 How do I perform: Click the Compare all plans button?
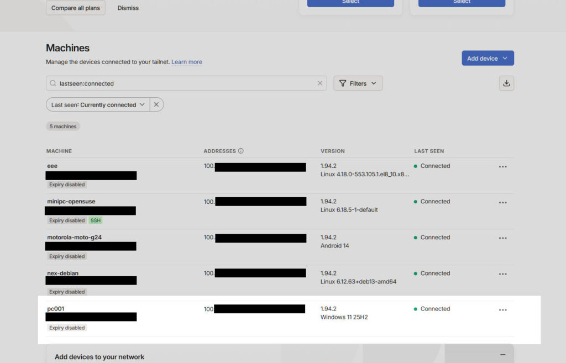pos(76,8)
